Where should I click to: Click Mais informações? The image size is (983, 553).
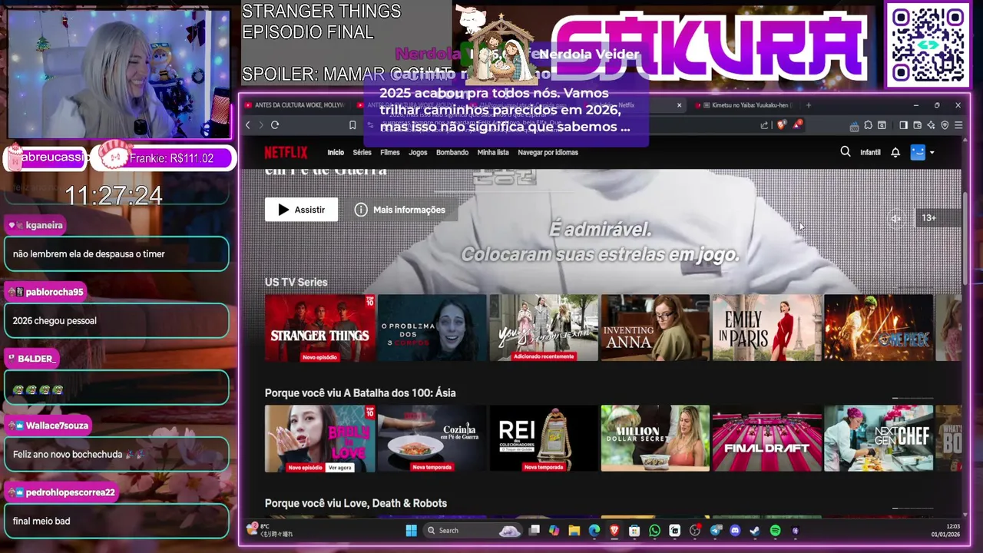[399, 210]
